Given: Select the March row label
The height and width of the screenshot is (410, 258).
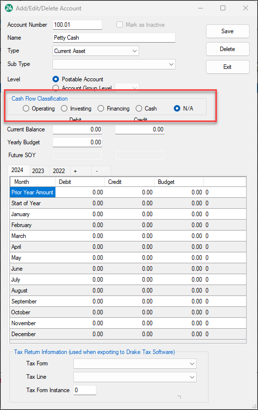Looking at the screenshot, I should [x=18, y=236].
